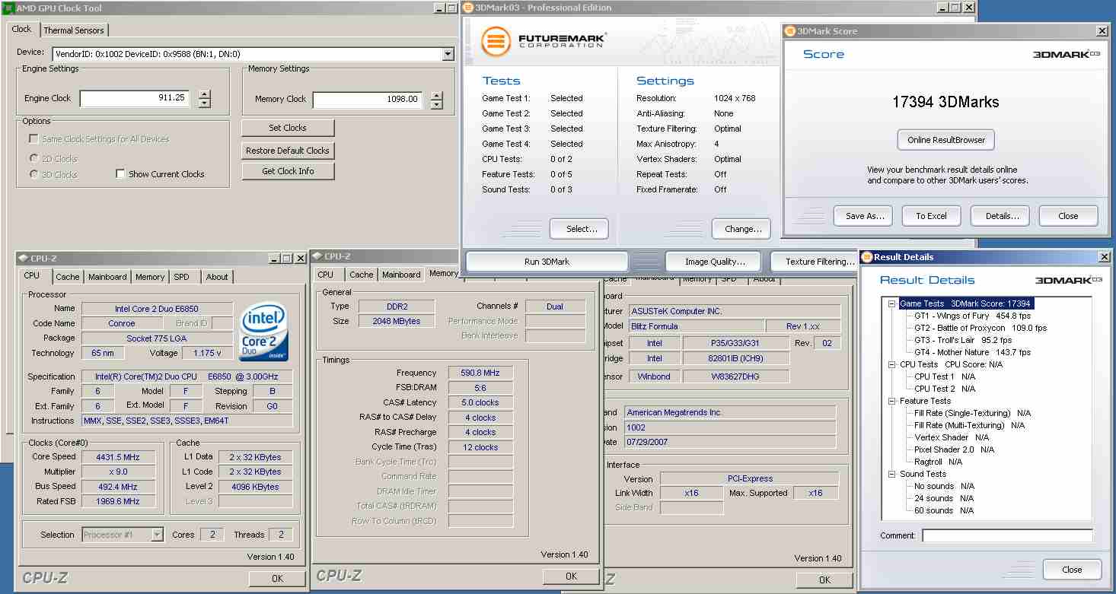This screenshot has width=1116, height=594.
Task: Collapse the Sound Tests tree node
Action: click(x=891, y=474)
